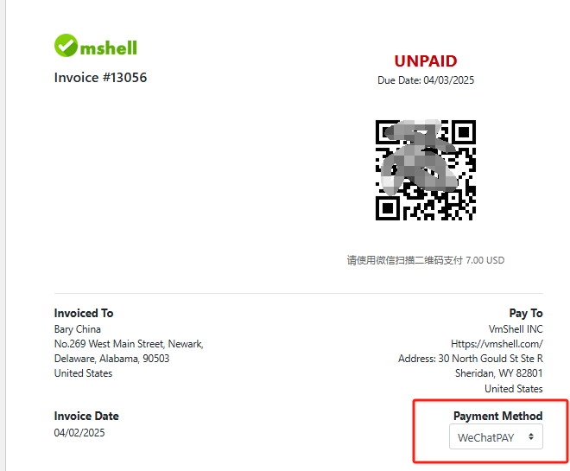This screenshot has width=570, height=471.
Task: Click the VmShell INC company name
Action: 516,329
